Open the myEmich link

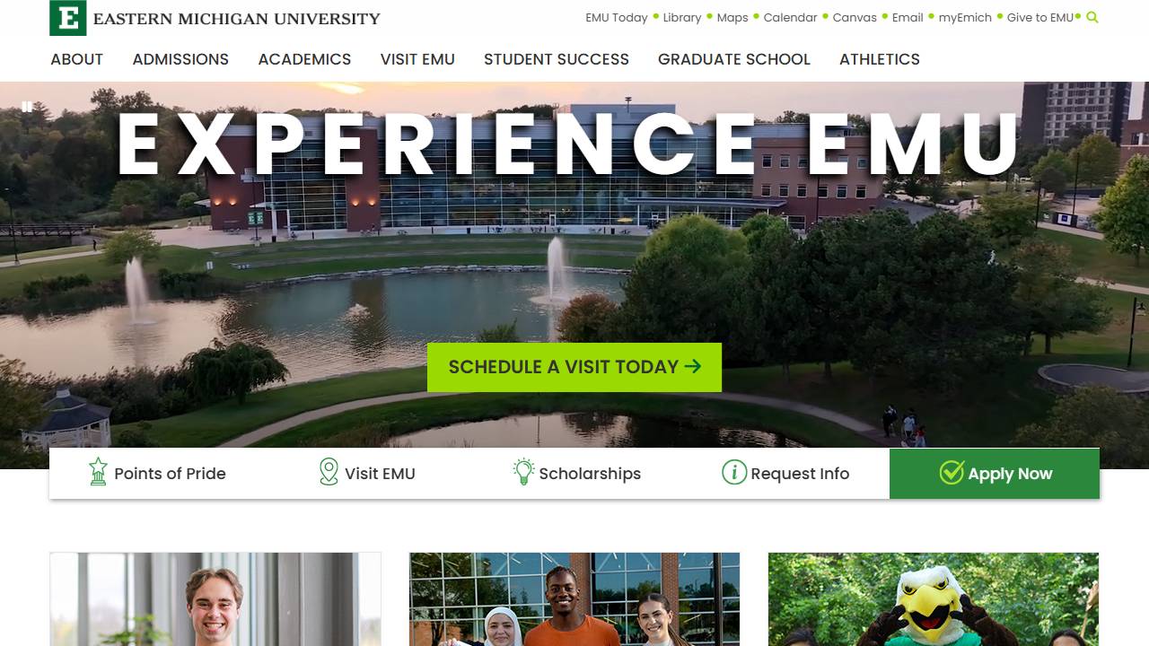[965, 18]
